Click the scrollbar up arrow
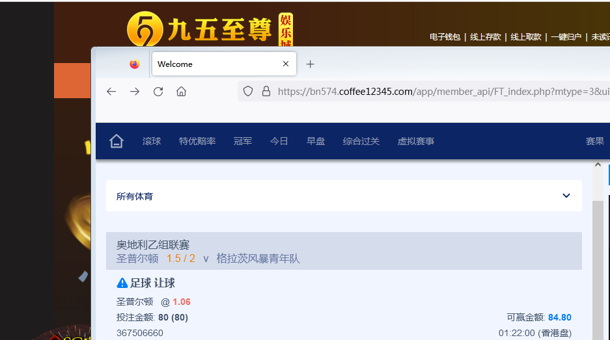The width and height of the screenshot is (610, 340). tap(598, 164)
